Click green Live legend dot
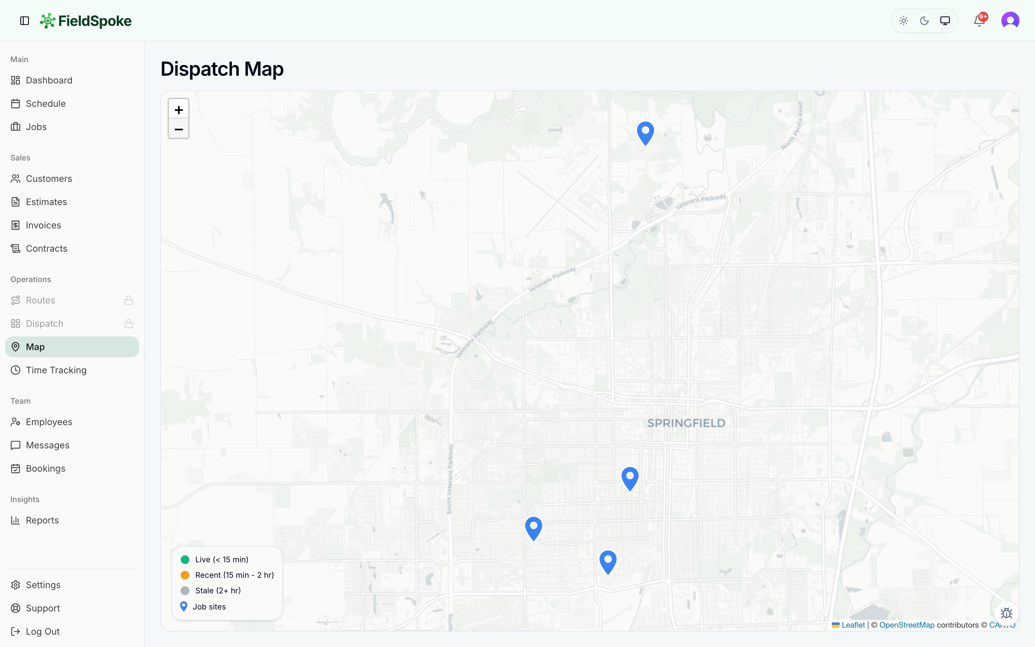1035x647 pixels. pyautogui.click(x=185, y=560)
